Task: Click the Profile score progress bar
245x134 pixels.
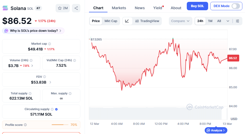Action: click(x=60, y=125)
